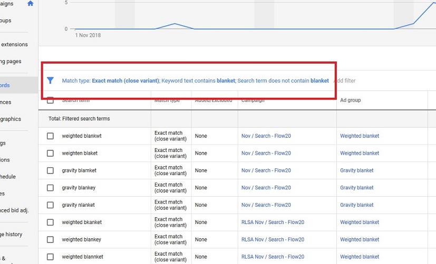The height and width of the screenshot is (264, 436).
Task: Select the 'weighted bkanket' row checkbox
Action: pyautogui.click(x=51, y=222)
